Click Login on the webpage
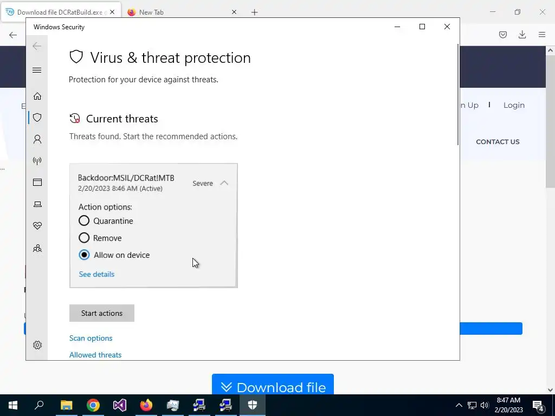This screenshot has height=416, width=555. click(514, 106)
